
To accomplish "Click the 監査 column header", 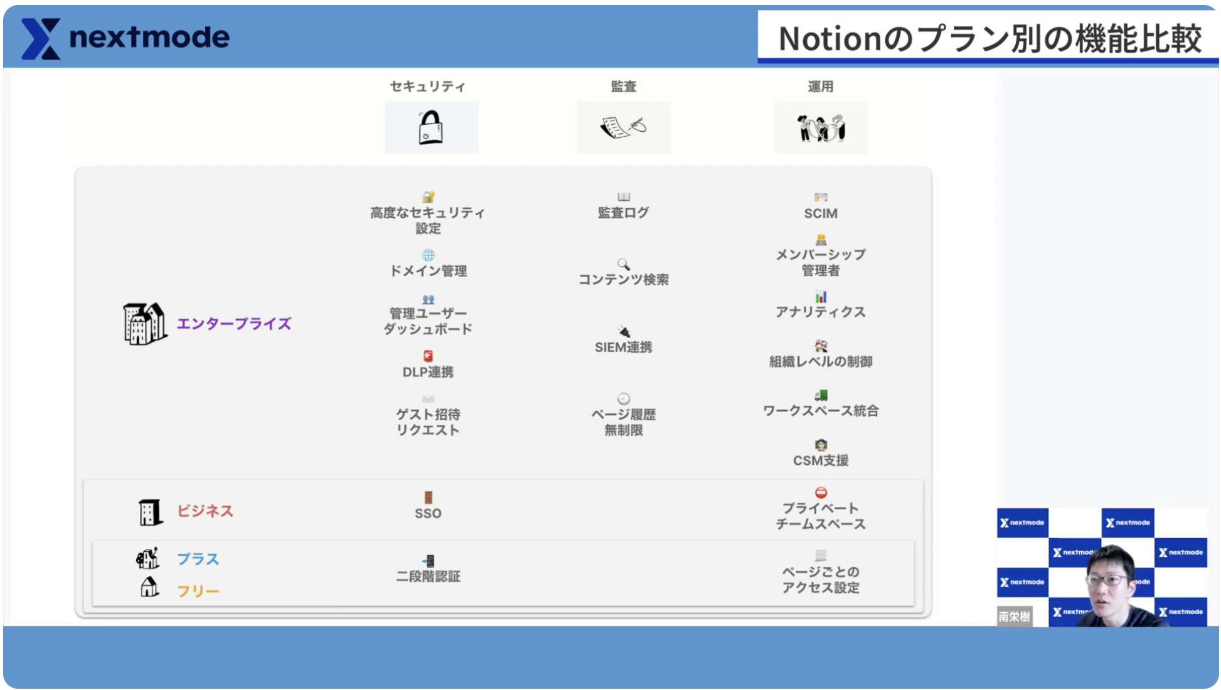I will pyautogui.click(x=623, y=86).
